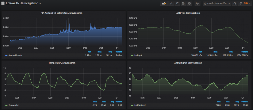Screen dimensions: 253x110
Task: Open the LoRaWAN Järnvägsbron dashboard dropdown
Action: point(23,3)
